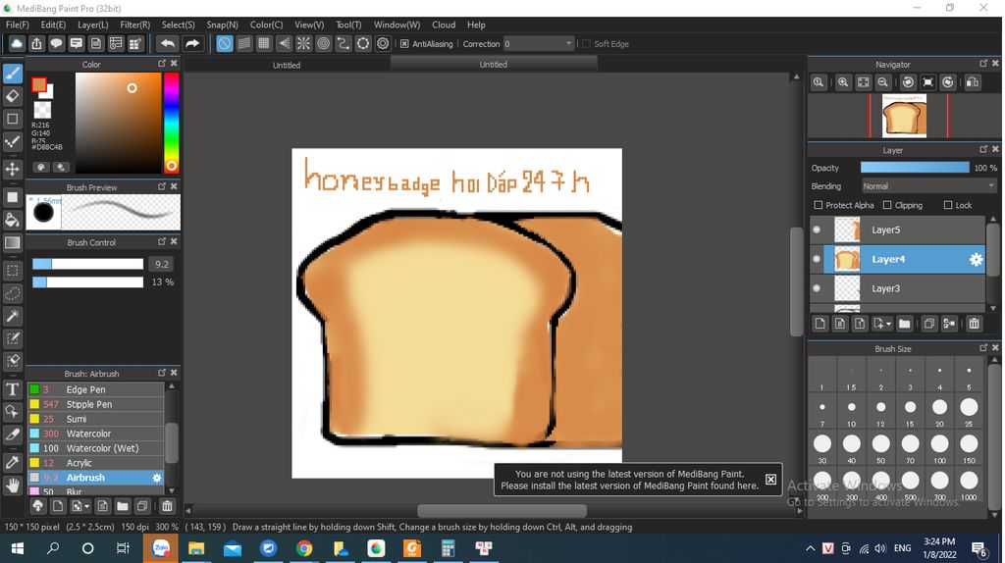Image resolution: width=1005 pixels, height=563 pixels.
Task: Close the update notification message
Action: pos(770,479)
